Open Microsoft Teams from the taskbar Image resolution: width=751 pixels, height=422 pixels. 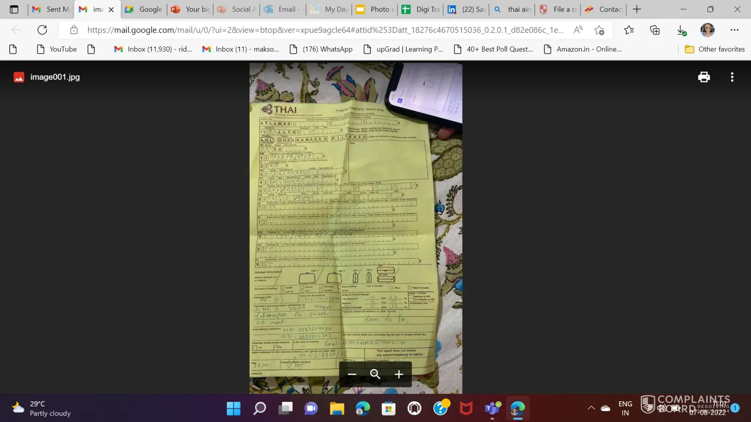pos(492,408)
